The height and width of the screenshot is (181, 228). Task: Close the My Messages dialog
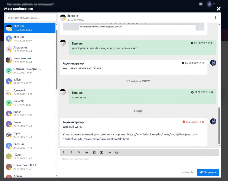pos(218,9)
